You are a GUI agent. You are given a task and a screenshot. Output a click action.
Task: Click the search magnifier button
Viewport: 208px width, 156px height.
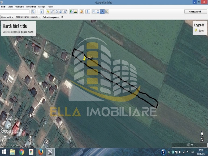[33, 12]
